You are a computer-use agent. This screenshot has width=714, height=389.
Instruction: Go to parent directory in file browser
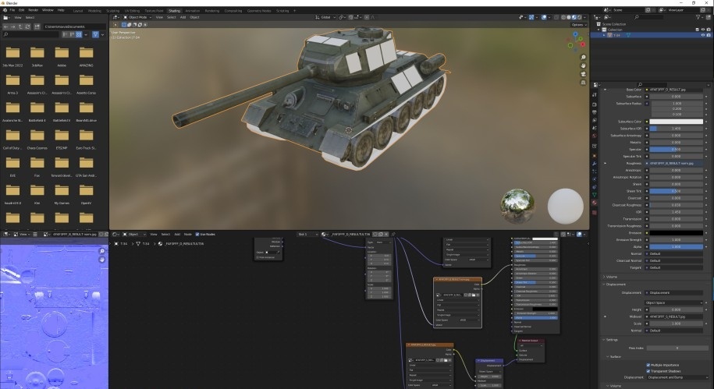click(x=20, y=27)
